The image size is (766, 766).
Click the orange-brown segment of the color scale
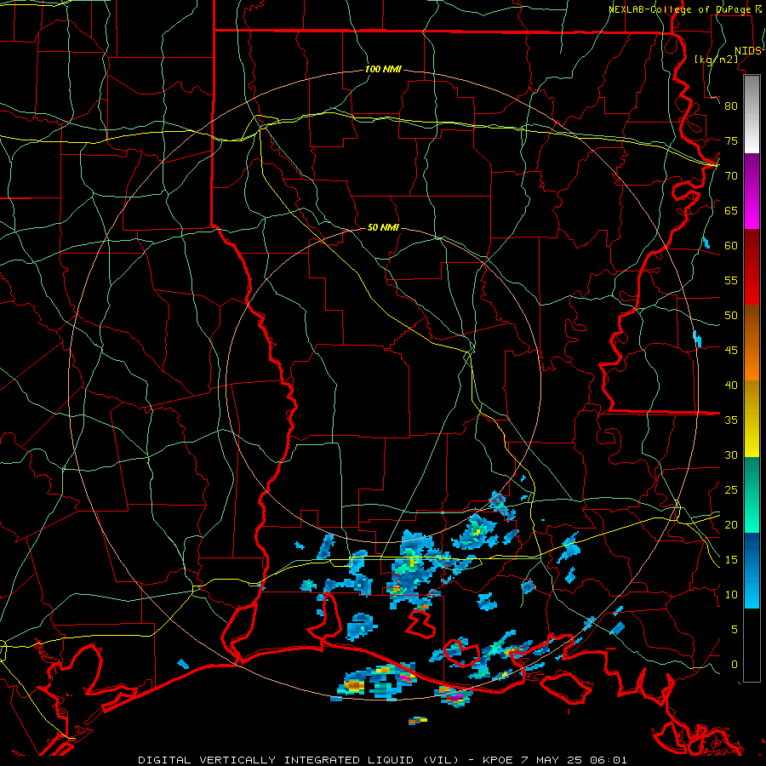(752, 343)
